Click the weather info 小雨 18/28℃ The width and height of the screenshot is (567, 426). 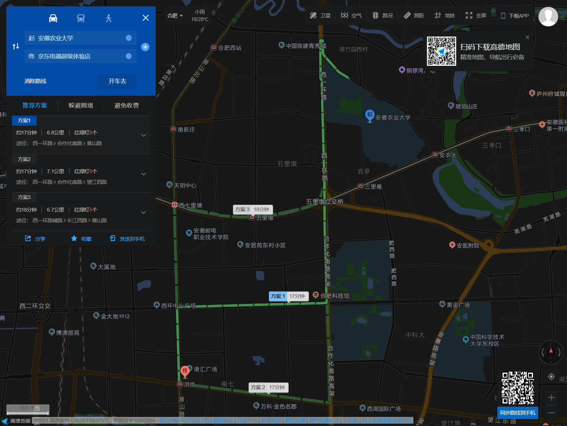click(x=200, y=16)
